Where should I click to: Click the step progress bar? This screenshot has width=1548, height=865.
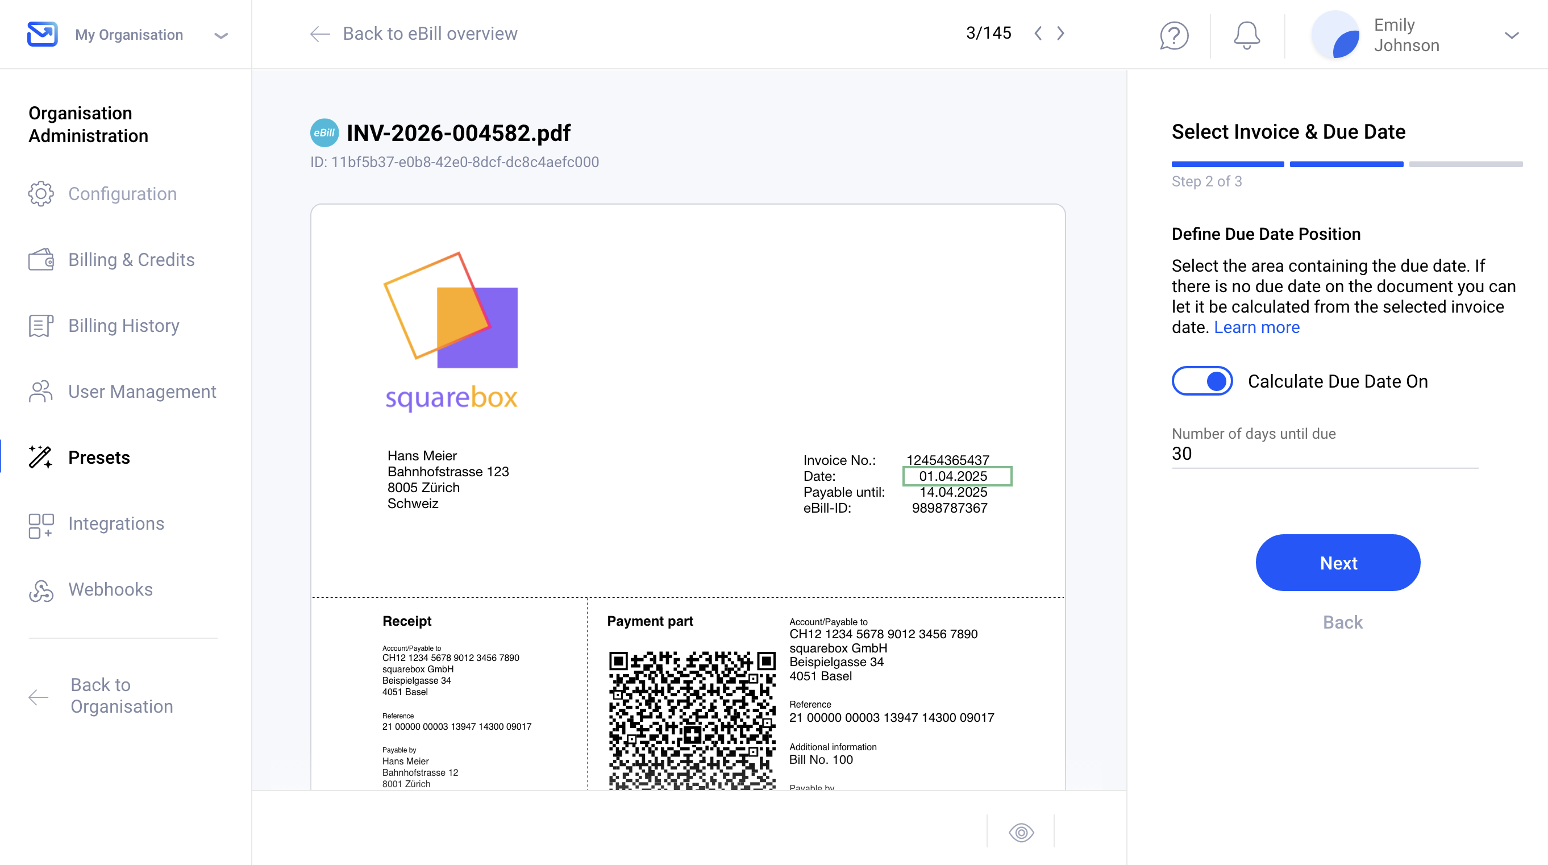(1347, 164)
